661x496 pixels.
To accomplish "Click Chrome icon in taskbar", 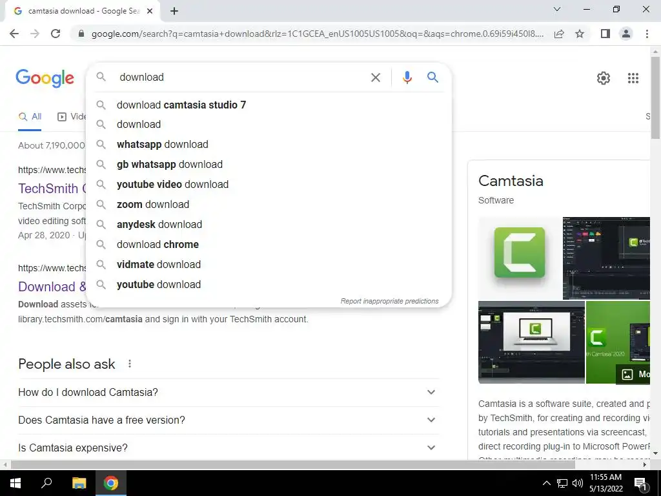I will (x=111, y=483).
